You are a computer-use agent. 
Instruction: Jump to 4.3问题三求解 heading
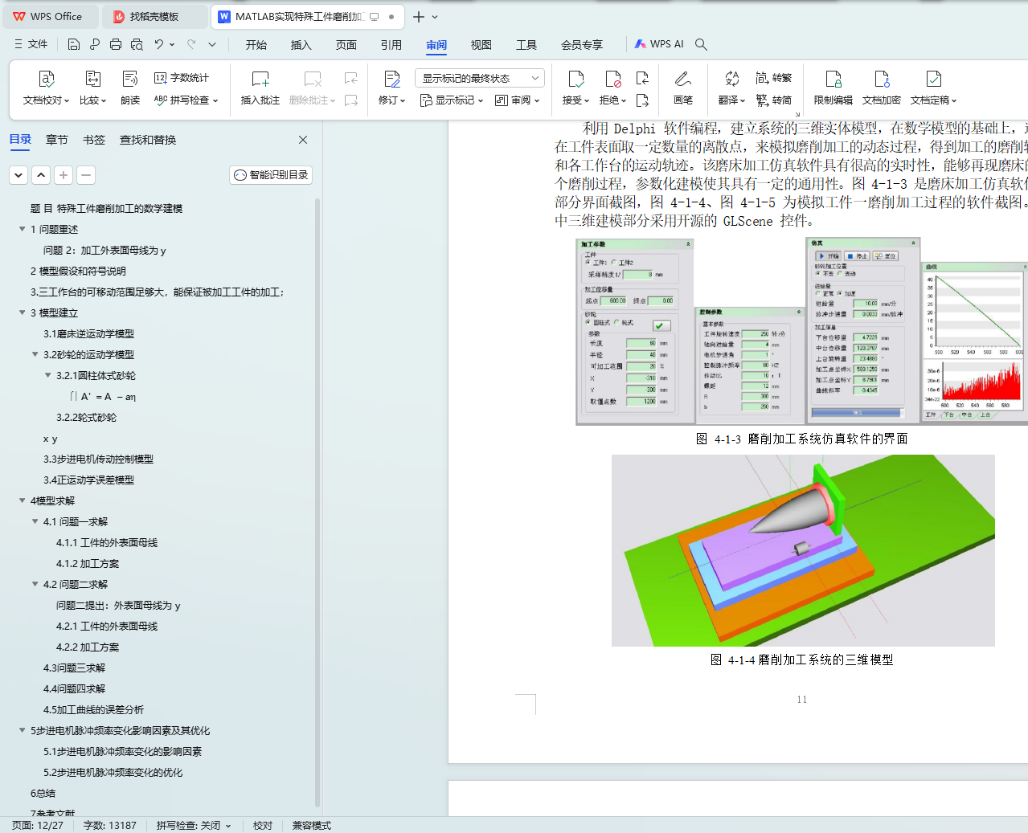pos(74,668)
